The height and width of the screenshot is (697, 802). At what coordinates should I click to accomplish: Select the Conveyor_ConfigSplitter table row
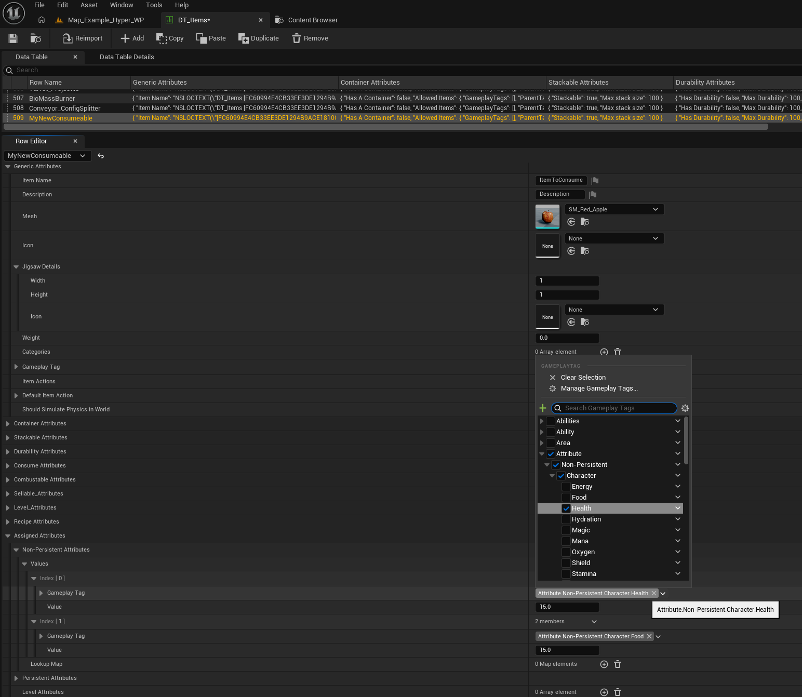(x=402, y=108)
